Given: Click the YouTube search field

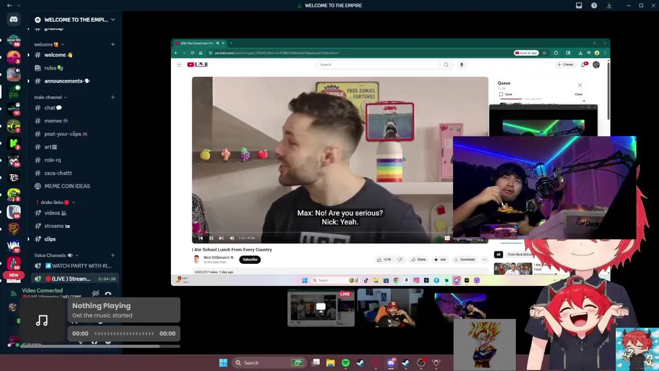Looking at the screenshot, I should [378, 65].
